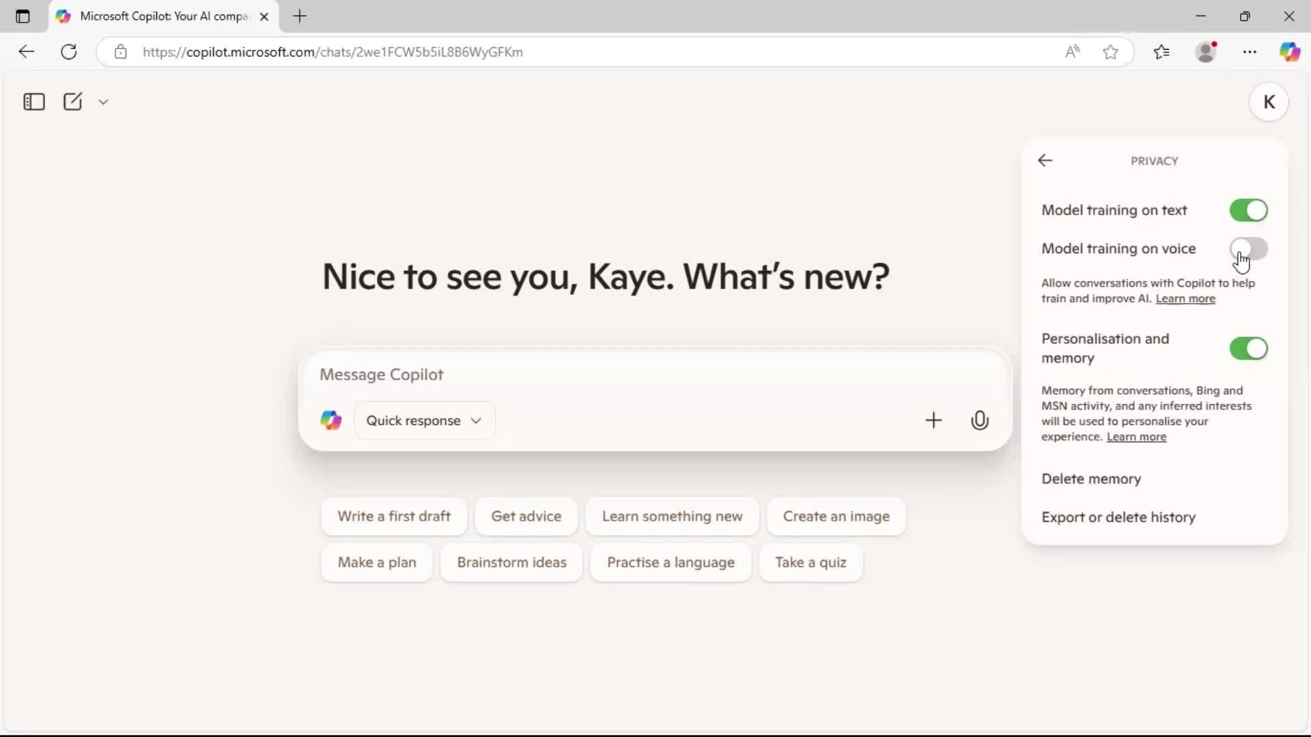This screenshot has height=737, width=1311.
Task: Choose Practise a language suggestion
Action: 671,563
